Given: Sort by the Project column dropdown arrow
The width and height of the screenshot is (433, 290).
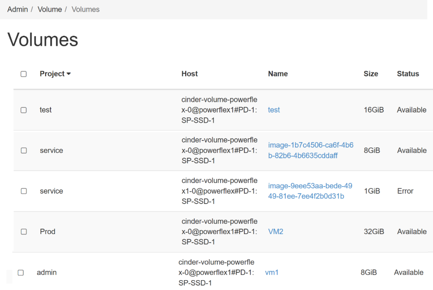Looking at the screenshot, I should point(69,74).
